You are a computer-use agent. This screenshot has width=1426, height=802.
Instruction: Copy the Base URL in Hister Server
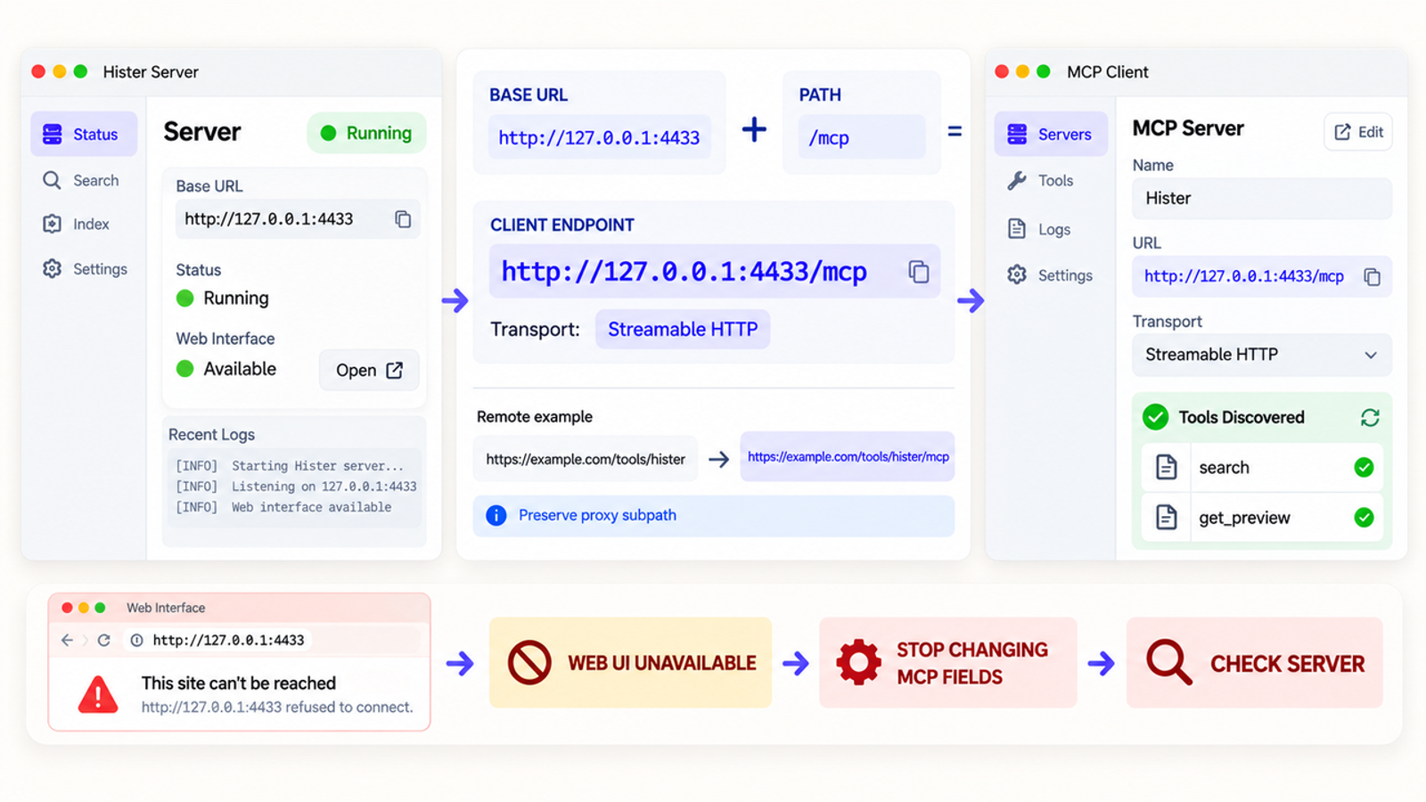pyautogui.click(x=403, y=219)
